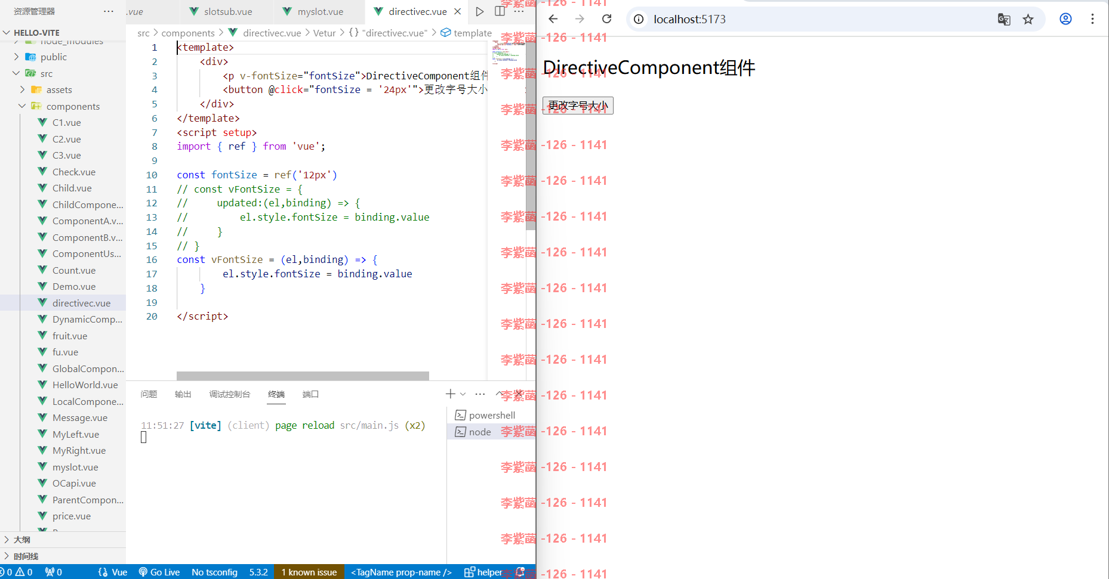This screenshot has height=579, width=1109.
Task: Switch to the myslot.vue tab
Action: click(x=319, y=11)
